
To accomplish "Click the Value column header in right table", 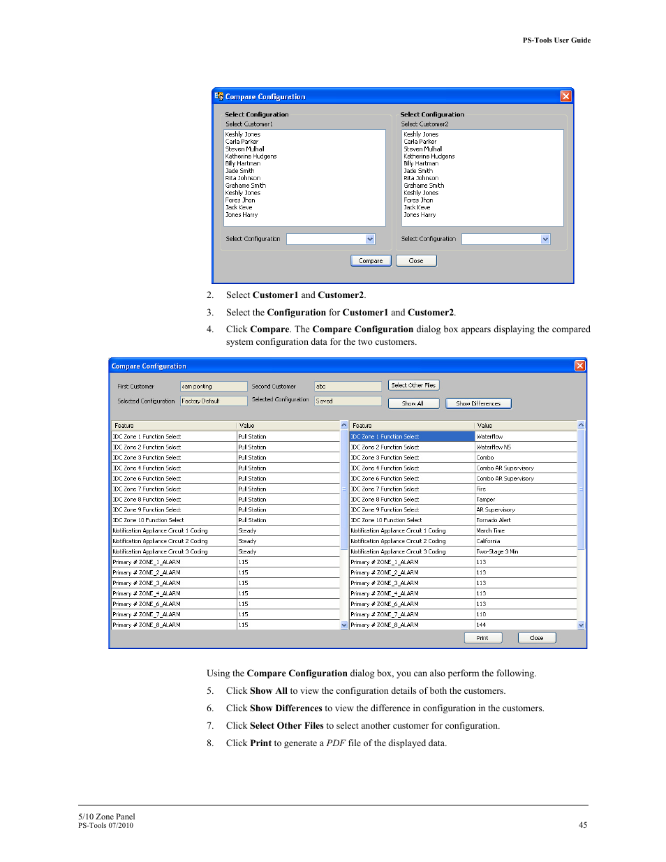I will click(526, 426).
